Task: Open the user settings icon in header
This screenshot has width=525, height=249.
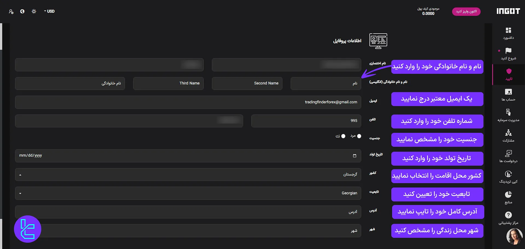Action: [11, 11]
